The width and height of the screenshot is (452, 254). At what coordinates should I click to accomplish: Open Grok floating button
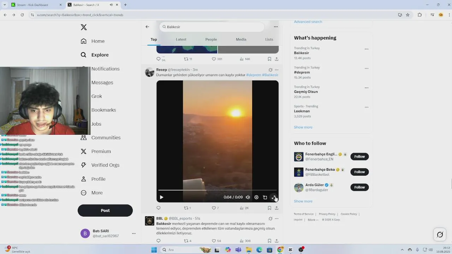(x=440, y=235)
